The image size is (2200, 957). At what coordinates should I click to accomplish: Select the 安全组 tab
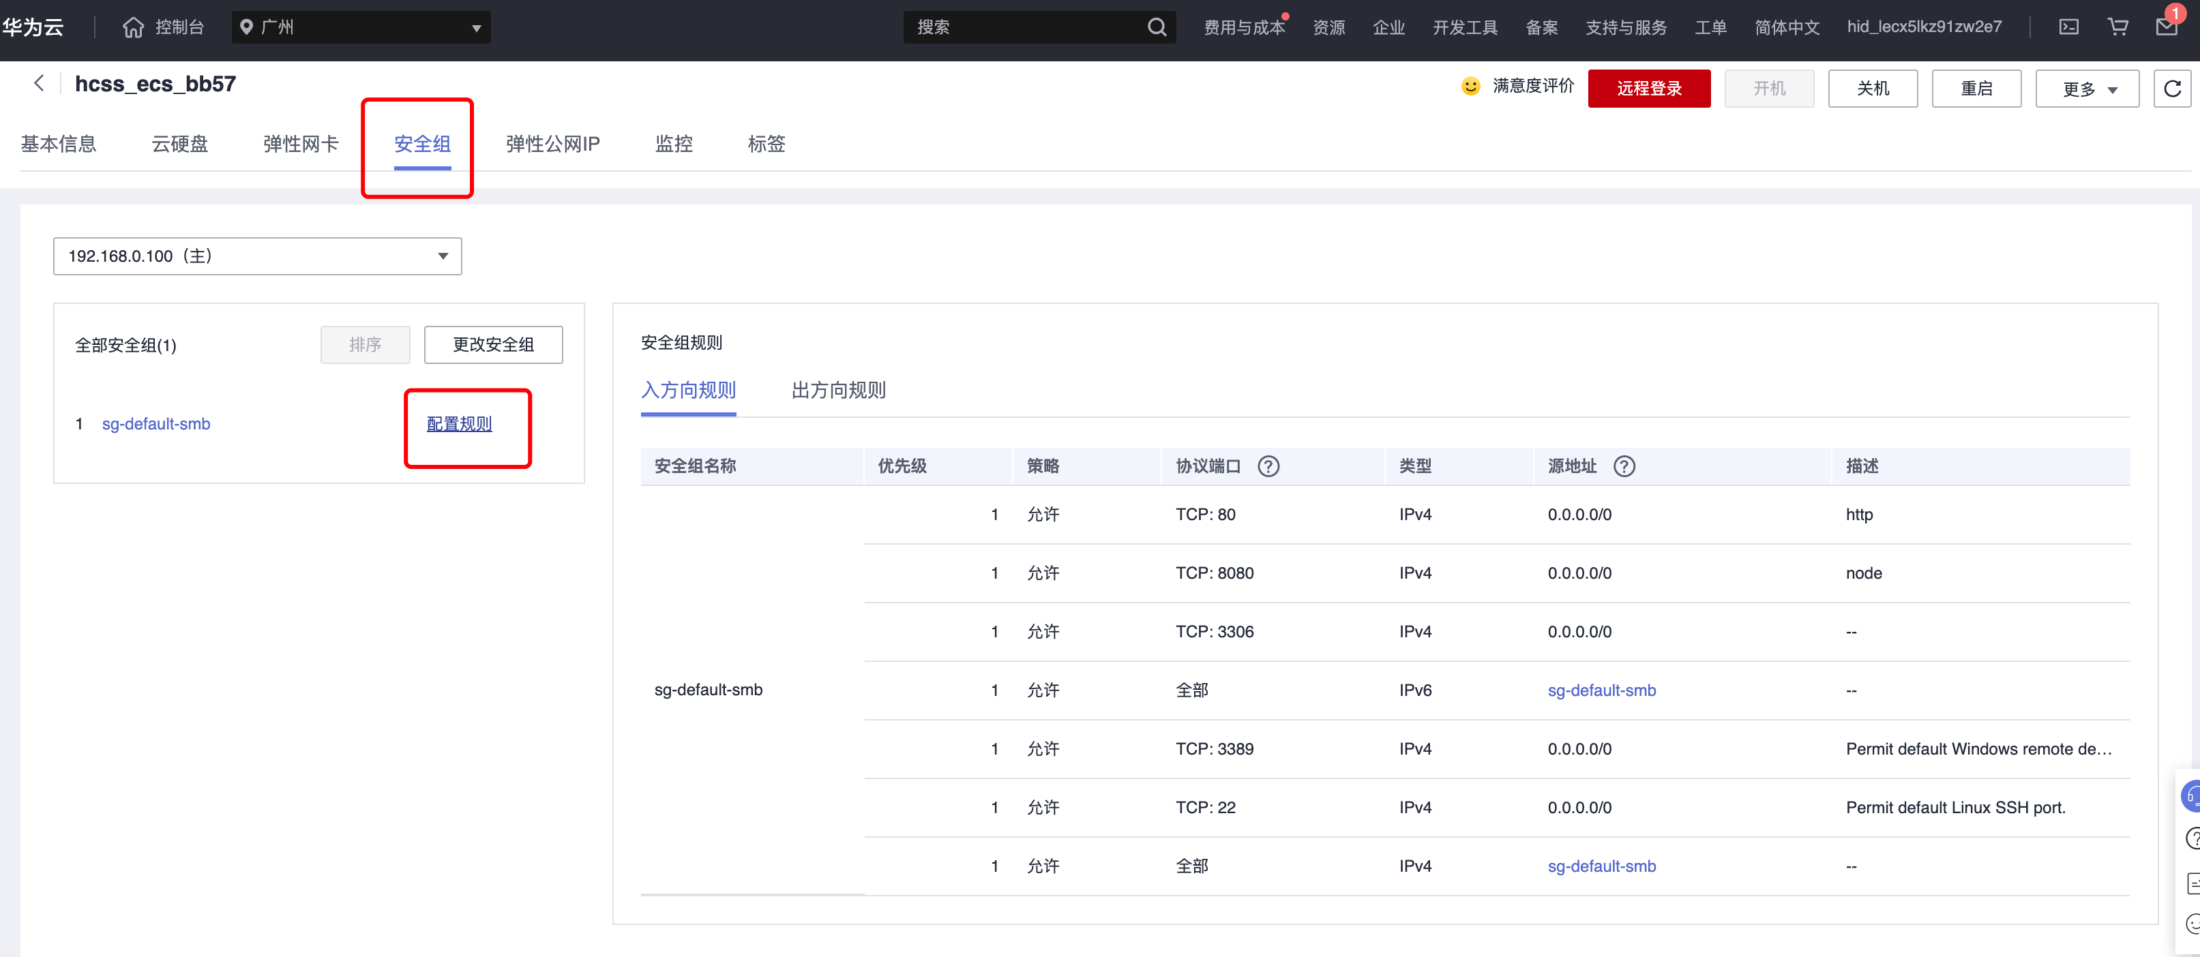[x=422, y=145]
